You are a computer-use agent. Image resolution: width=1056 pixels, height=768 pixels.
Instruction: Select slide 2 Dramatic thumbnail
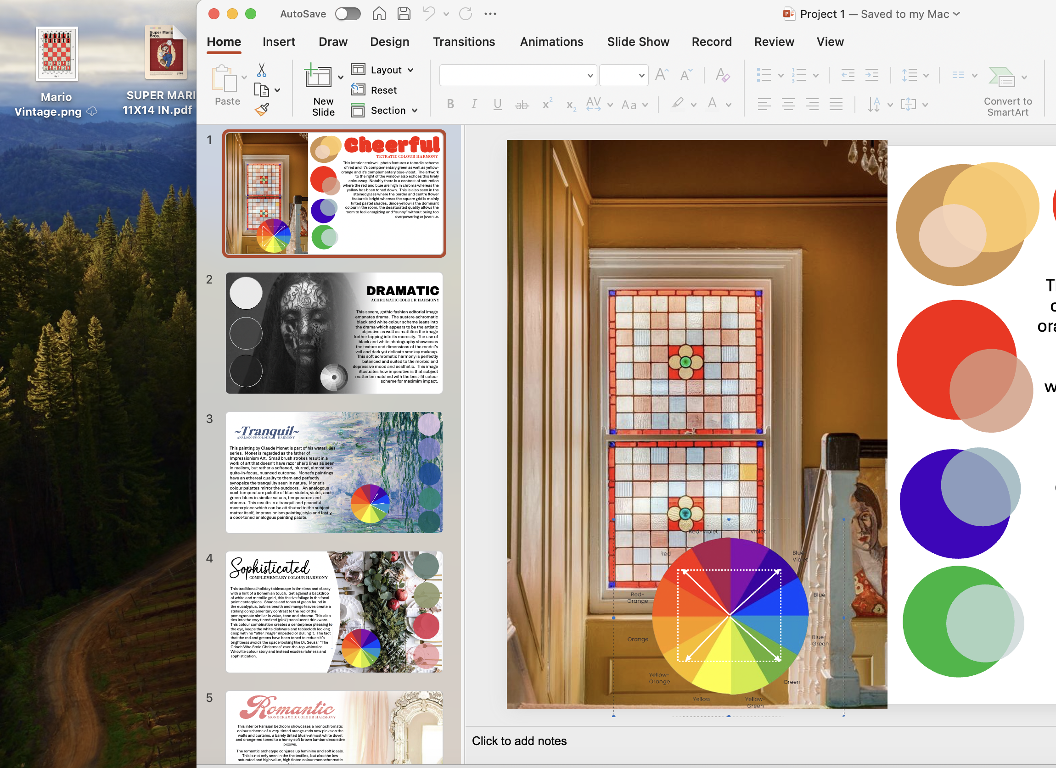click(334, 333)
